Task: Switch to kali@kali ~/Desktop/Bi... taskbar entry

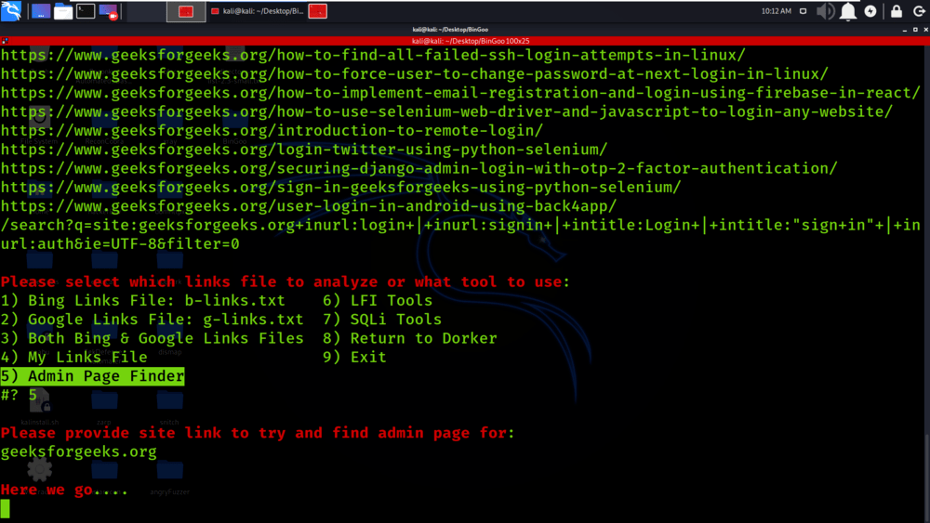Action: (x=258, y=11)
